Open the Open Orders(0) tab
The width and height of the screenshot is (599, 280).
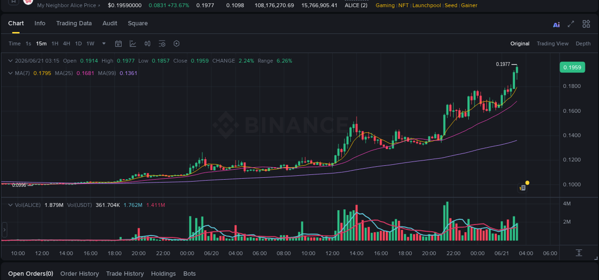[31, 274]
